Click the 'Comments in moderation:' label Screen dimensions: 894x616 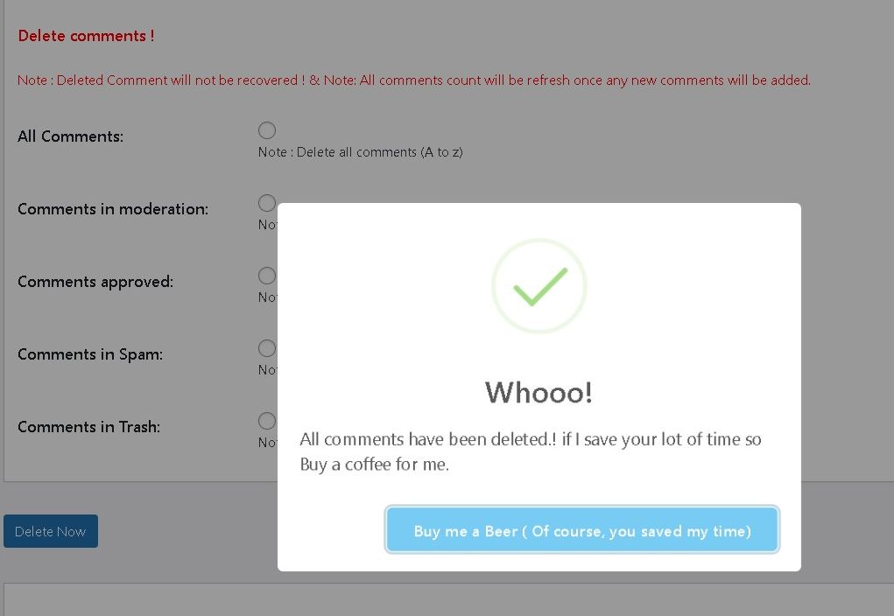click(113, 209)
